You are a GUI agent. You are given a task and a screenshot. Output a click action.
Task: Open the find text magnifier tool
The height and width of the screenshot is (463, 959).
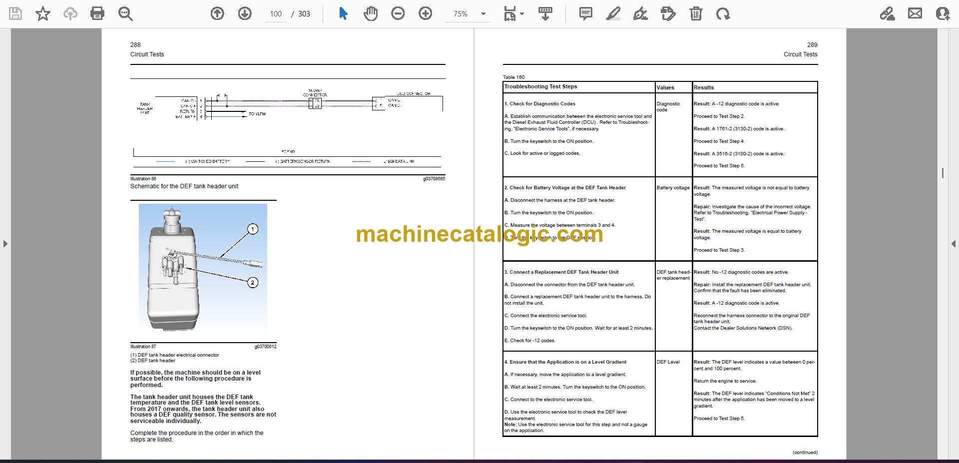(125, 13)
